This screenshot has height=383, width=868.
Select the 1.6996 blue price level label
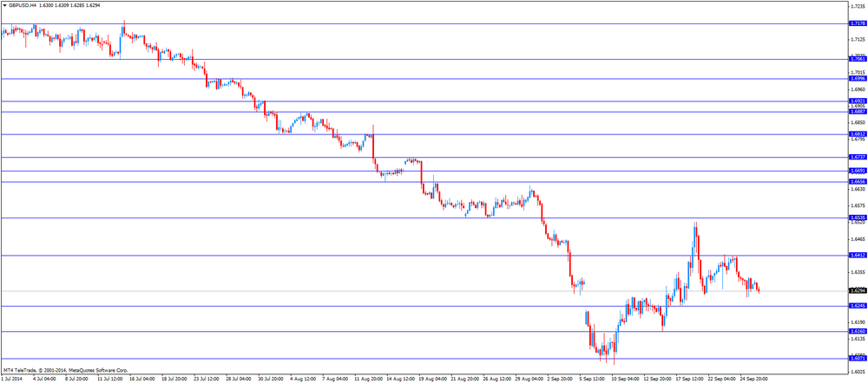(857, 79)
